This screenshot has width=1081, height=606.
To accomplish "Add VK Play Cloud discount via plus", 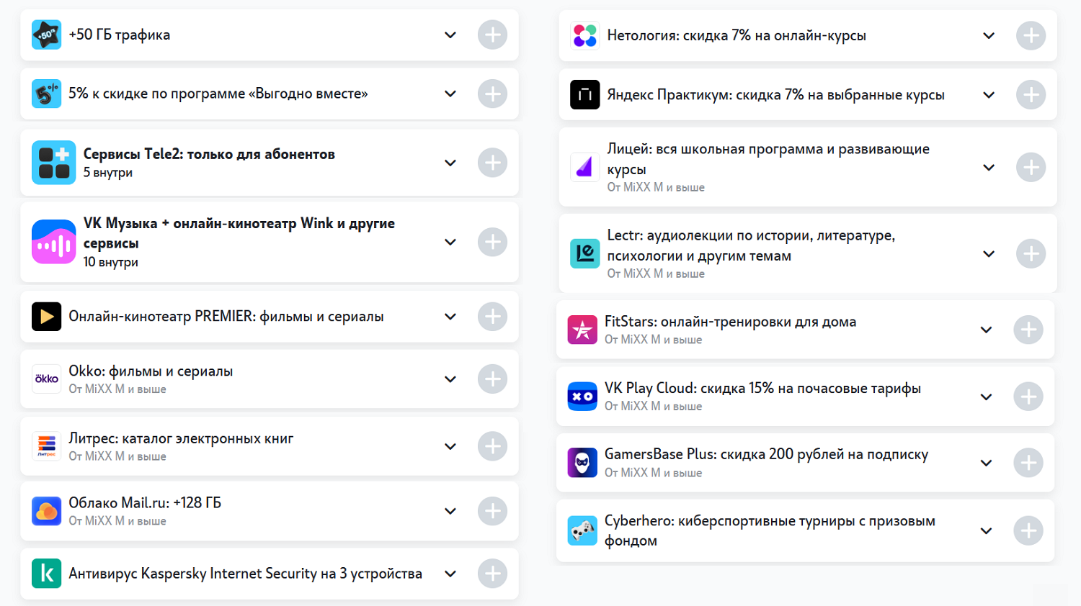I will (1028, 397).
